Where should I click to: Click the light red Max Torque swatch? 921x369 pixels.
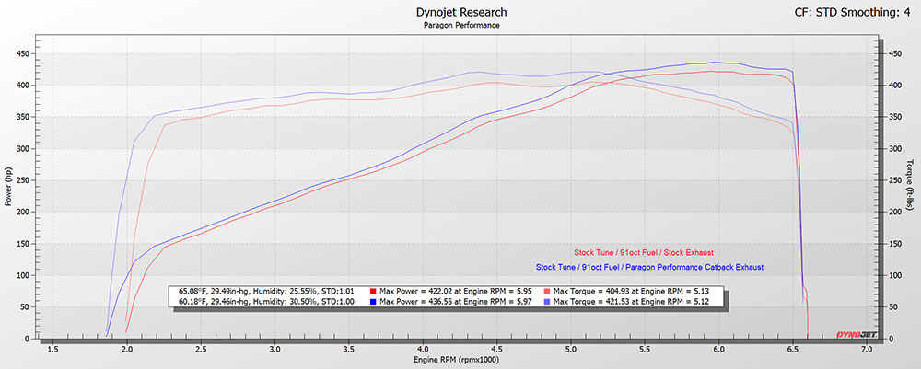pyautogui.click(x=545, y=291)
